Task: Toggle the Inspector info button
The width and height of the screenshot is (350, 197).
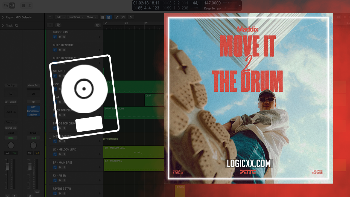Action: [12, 5]
